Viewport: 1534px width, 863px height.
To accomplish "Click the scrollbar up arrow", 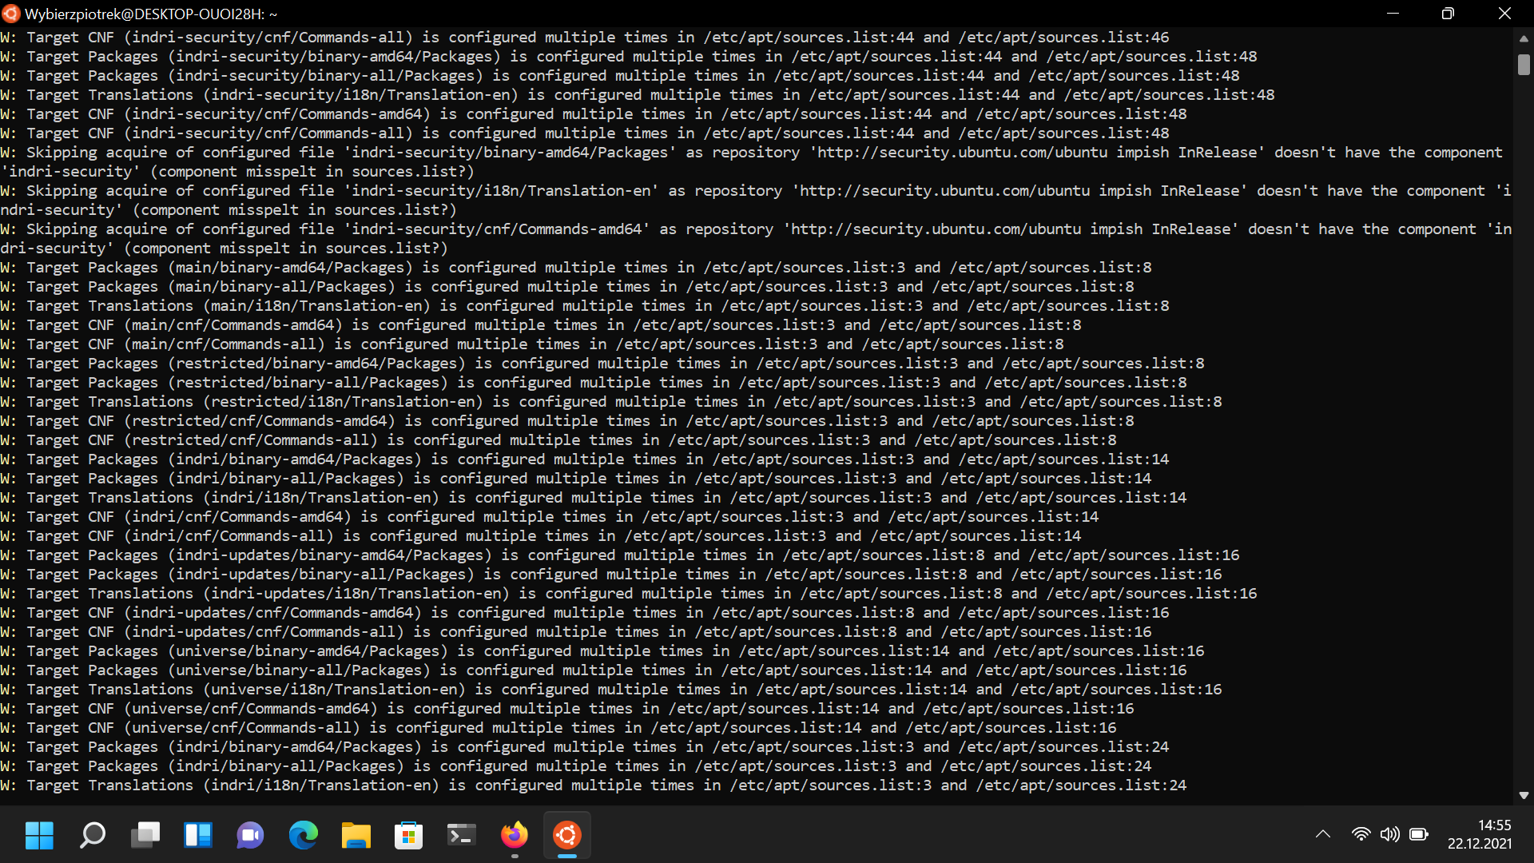I will [x=1524, y=38].
